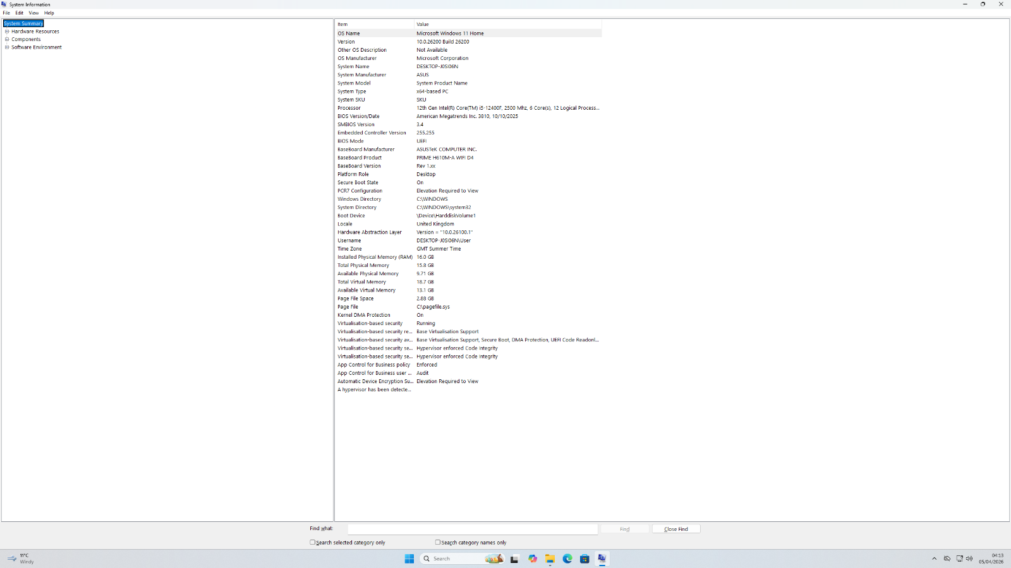Sort by the Item column header

tap(375, 24)
